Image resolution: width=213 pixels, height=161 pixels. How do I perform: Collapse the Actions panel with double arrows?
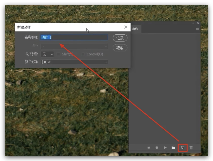pyautogui.click(x=193, y=23)
